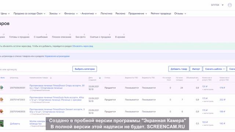The width and height of the screenshot is (235, 132).
Task: Switch to Без фото tab
Action: pyautogui.click(x=80, y=37)
